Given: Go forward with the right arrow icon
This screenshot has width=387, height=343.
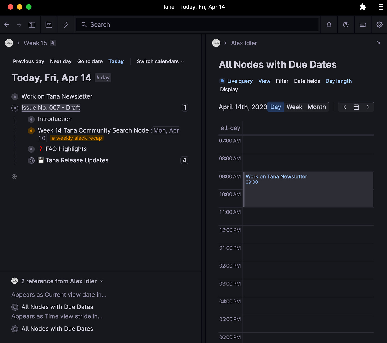Looking at the screenshot, I should pos(19,25).
